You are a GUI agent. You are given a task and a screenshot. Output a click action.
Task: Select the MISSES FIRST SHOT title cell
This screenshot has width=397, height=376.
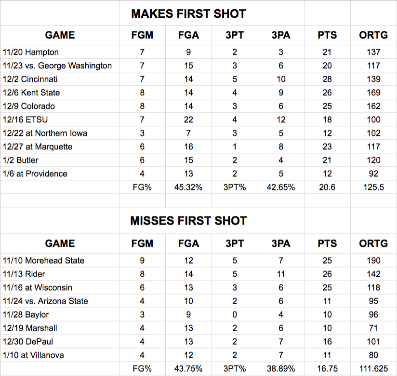[x=188, y=220]
